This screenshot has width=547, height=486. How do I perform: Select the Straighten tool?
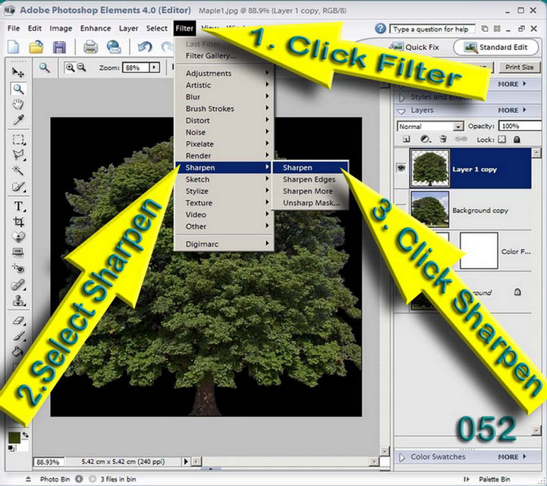pos(18,252)
